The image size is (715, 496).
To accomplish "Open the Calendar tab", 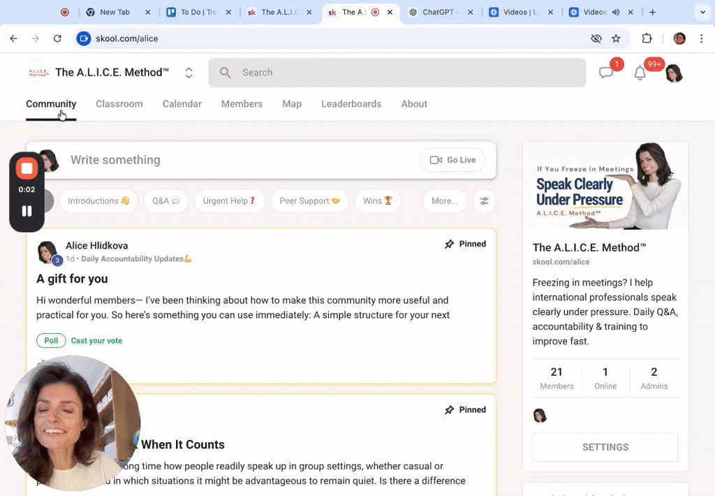I will 182,104.
